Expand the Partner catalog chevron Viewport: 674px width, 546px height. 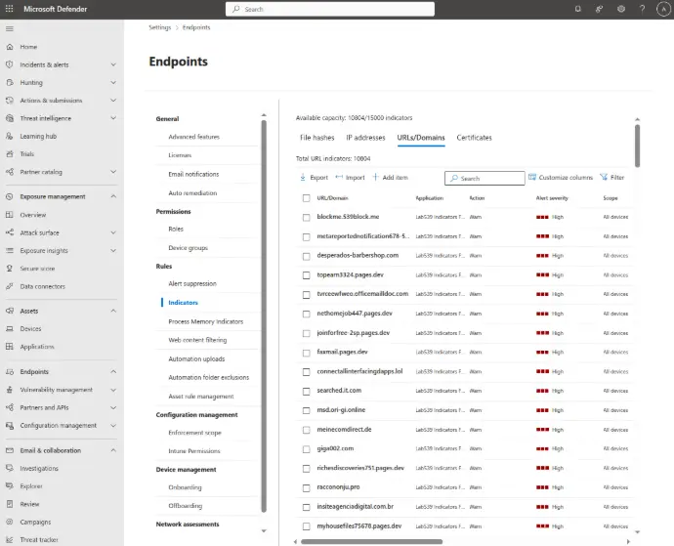coord(113,172)
